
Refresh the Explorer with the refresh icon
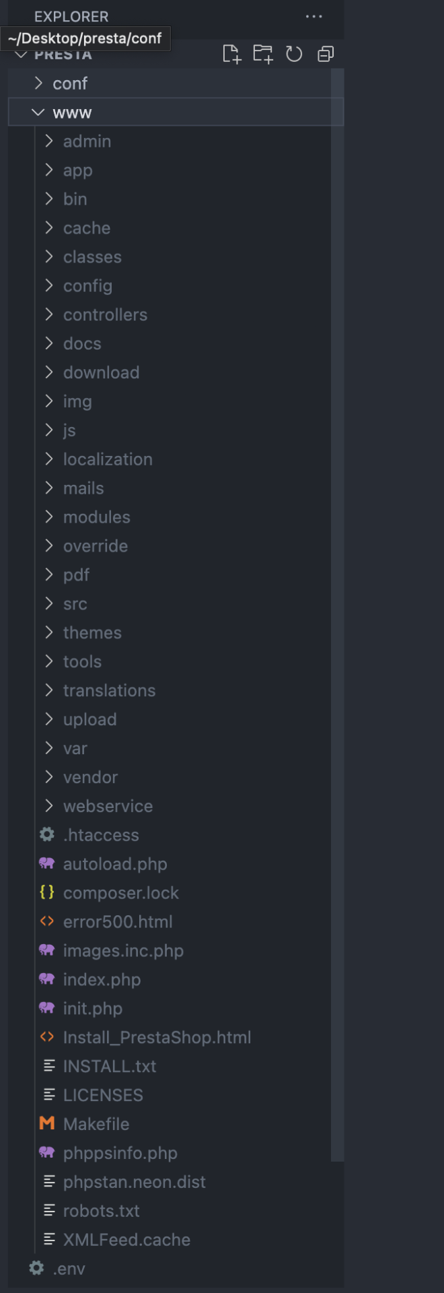[x=294, y=54]
